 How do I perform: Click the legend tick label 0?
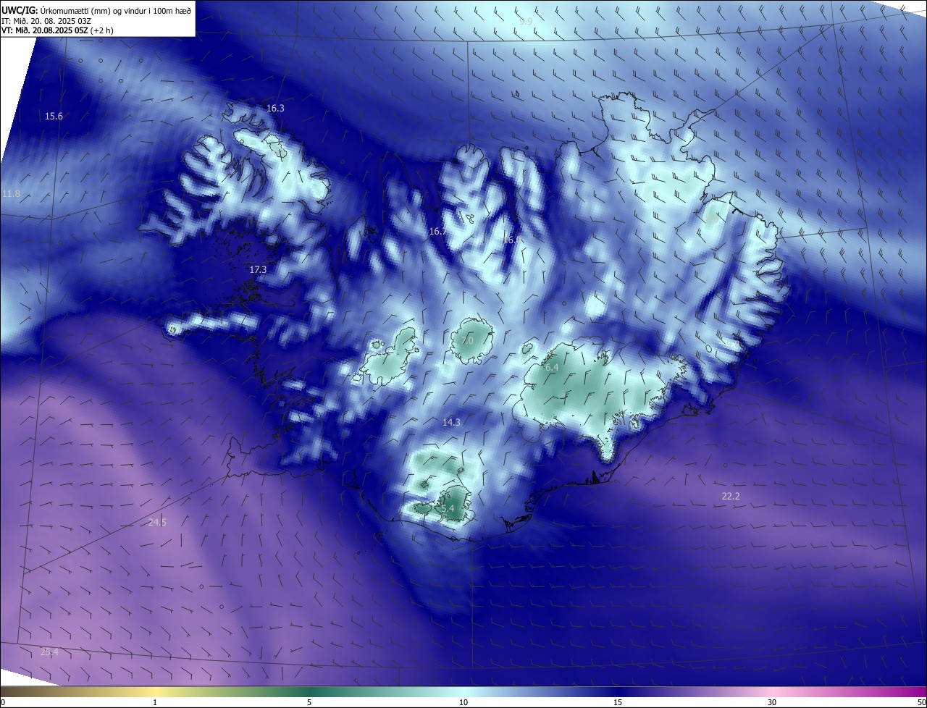tap(2, 702)
